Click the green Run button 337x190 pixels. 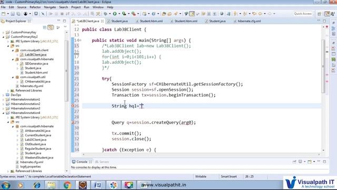click(x=115, y=14)
